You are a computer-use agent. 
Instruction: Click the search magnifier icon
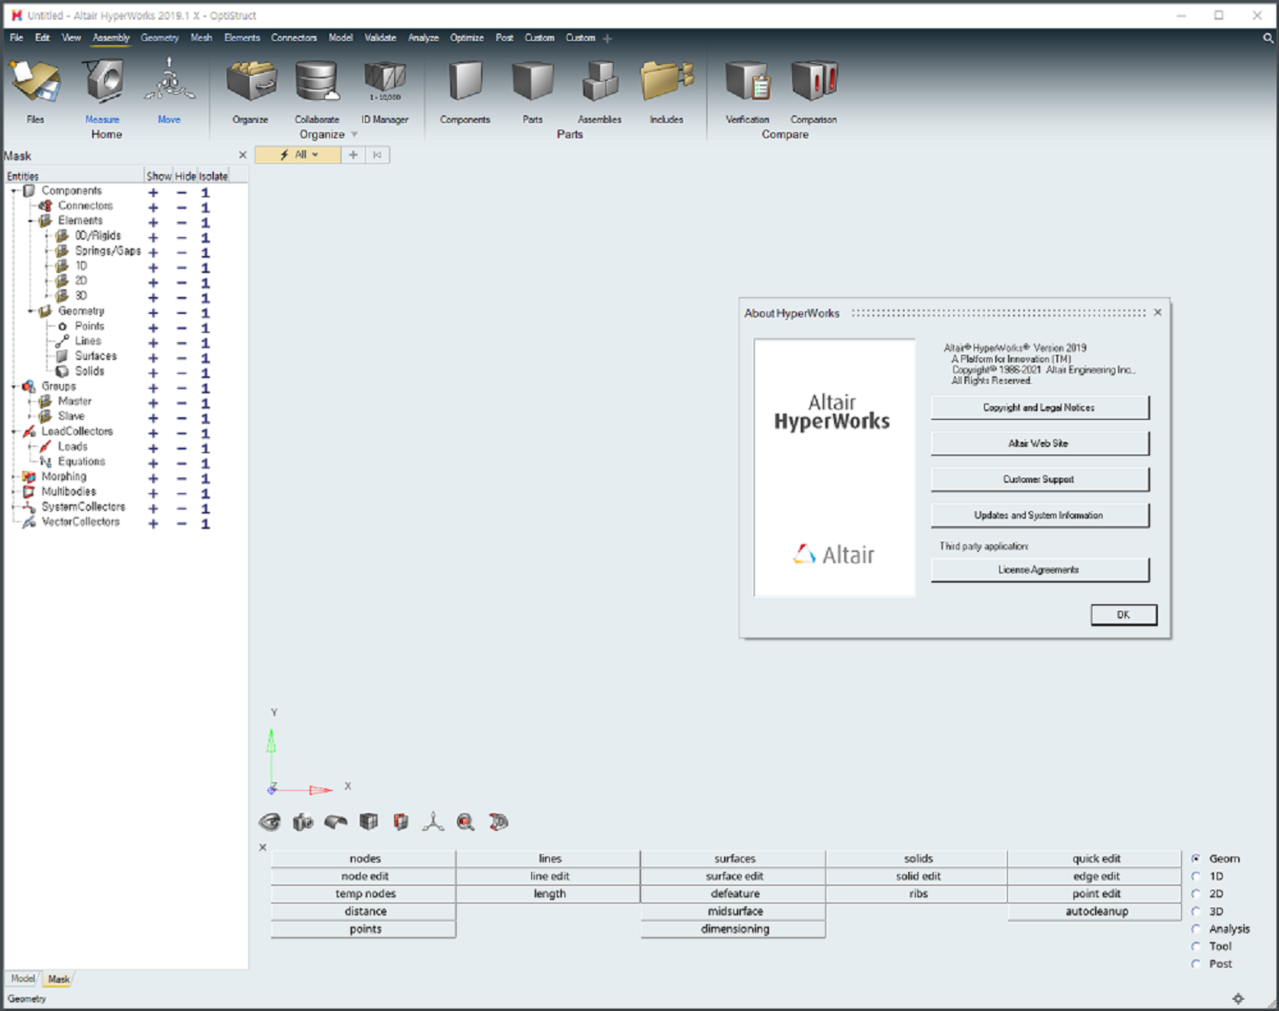(x=1268, y=38)
